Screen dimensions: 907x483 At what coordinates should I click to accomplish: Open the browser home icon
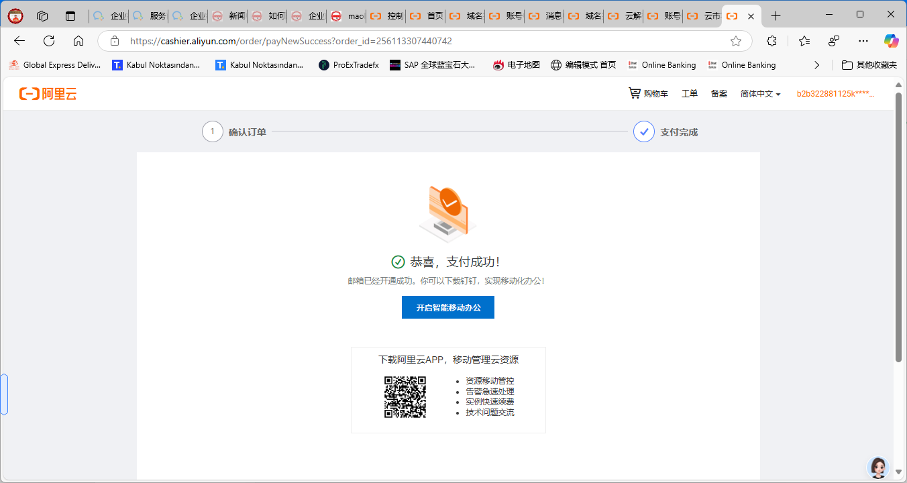coord(78,41)
